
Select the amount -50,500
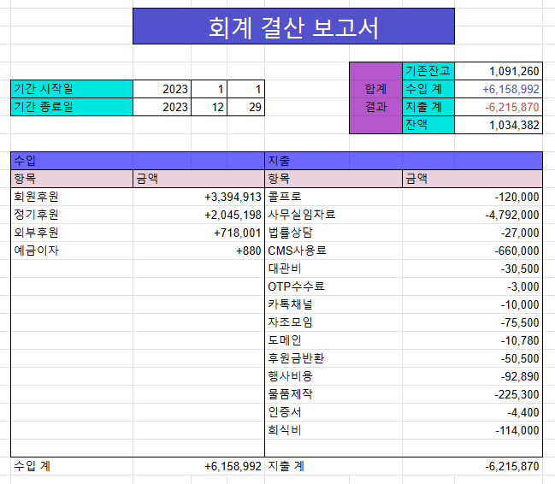coord(472,358)
